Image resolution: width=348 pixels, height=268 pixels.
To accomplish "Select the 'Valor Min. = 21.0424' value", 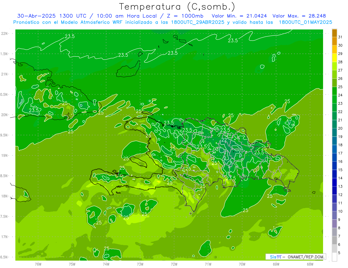I will click(240, 16).
